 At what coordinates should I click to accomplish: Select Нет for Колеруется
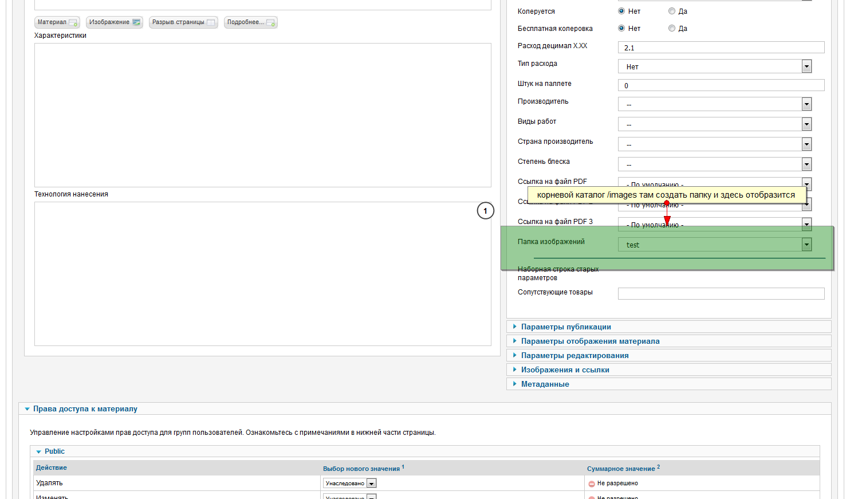[x=621, y=11]
